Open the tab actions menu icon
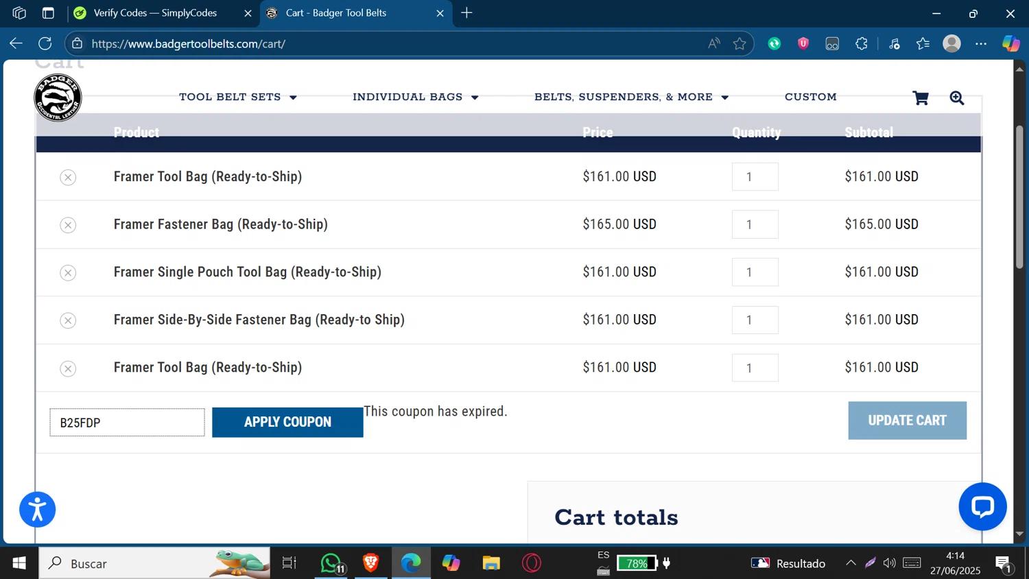The image size is (1029, 579). [48, 13]
